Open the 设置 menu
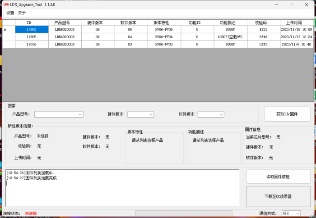 10,13
